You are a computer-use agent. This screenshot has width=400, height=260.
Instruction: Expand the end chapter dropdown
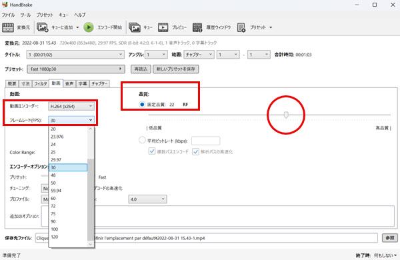click(x=259, y=55)
